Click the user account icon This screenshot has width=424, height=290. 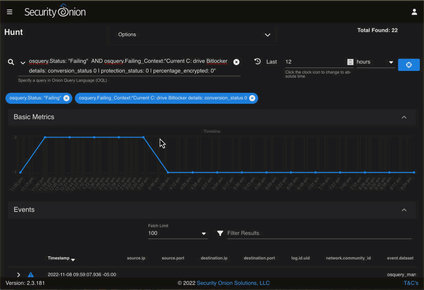point(414,11)
